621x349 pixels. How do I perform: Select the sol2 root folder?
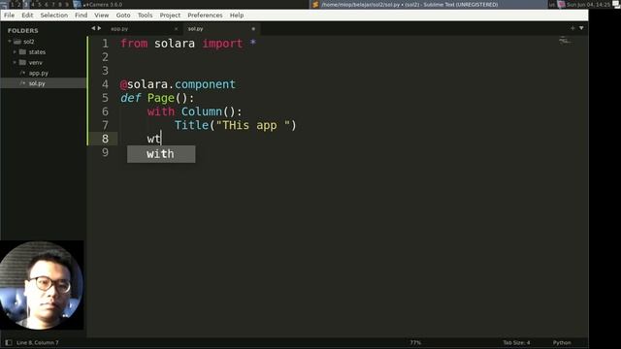tap(28, 42)
